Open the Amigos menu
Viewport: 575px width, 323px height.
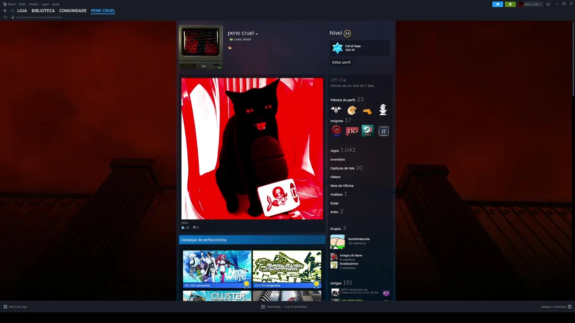coord(34,4)
